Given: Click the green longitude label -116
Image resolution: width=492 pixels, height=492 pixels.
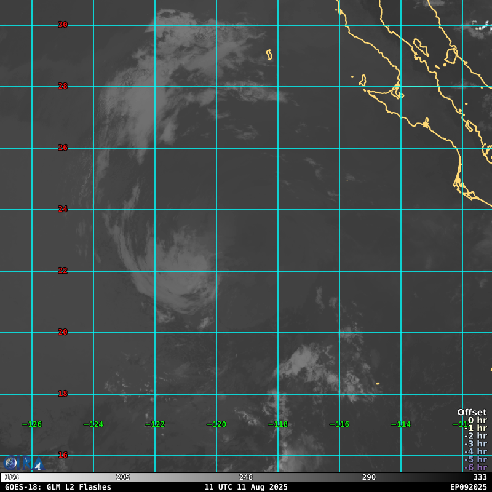Looking at the screenshot, I should pyautogui.click(x=339, y=424).
